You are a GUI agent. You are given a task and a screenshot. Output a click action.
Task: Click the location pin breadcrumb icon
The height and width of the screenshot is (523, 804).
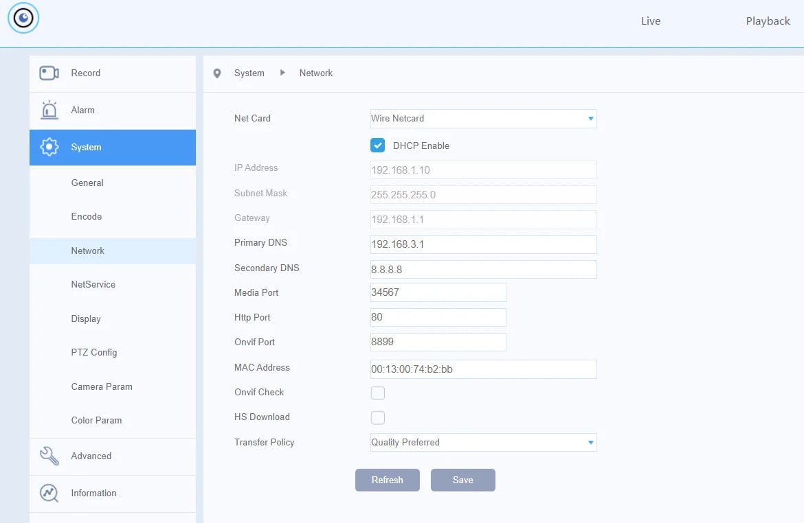point(217,73)
